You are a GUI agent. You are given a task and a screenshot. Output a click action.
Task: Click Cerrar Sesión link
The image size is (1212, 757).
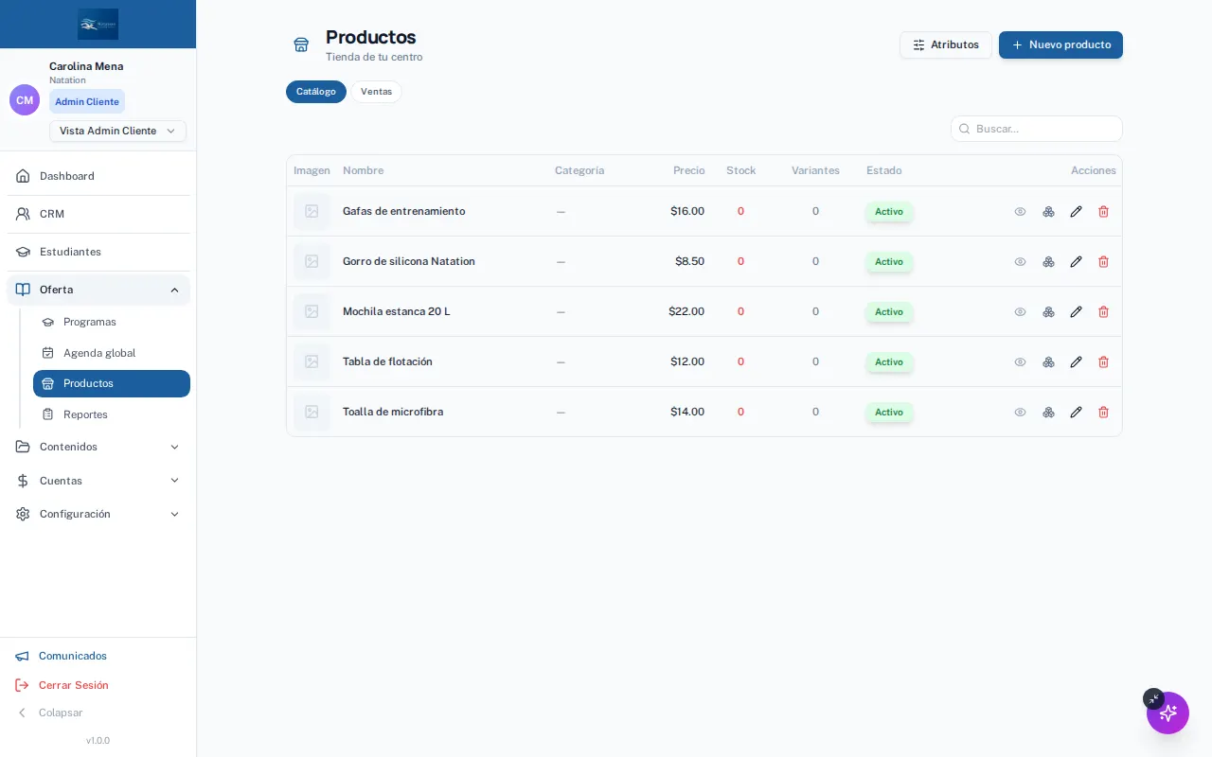pos(62,685)
